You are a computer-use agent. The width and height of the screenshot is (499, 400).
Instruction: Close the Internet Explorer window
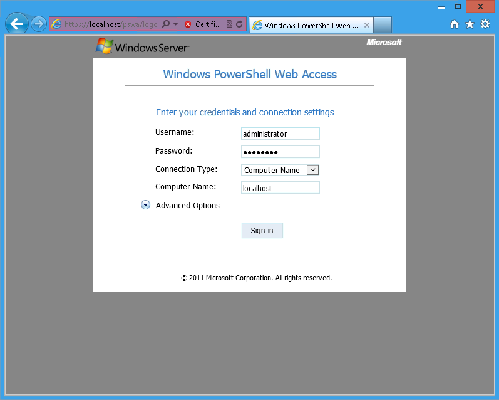pyautogui.click(x=481, y=6)
